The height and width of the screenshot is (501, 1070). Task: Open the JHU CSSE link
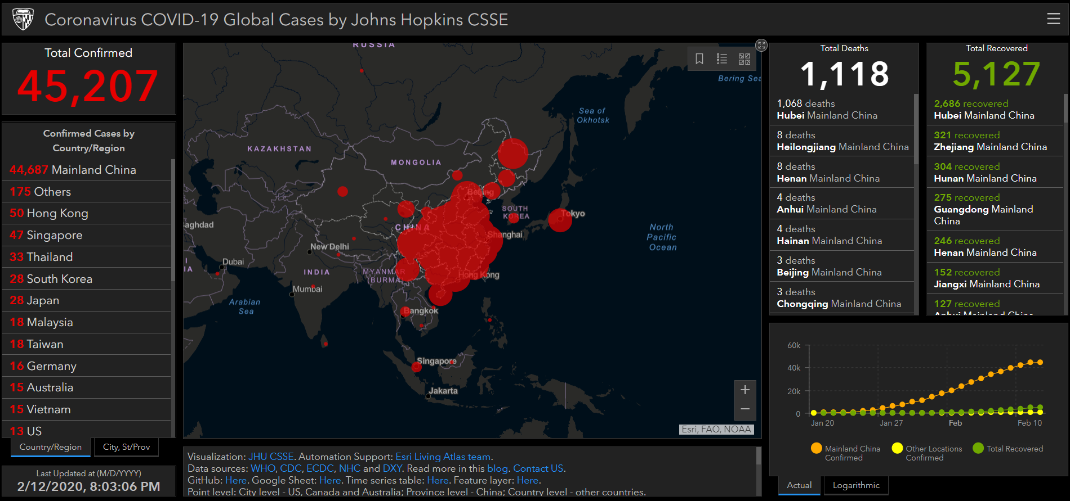271,457
